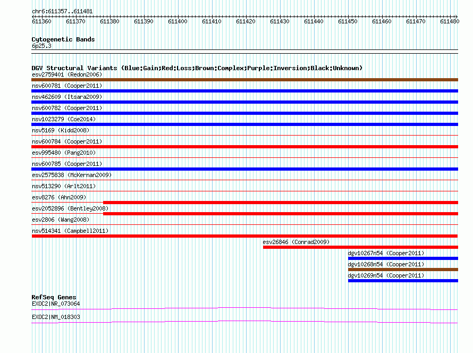This screenshot has height=353, width=473.
Task: Click ruler position 611360
Action: (41, 21)
